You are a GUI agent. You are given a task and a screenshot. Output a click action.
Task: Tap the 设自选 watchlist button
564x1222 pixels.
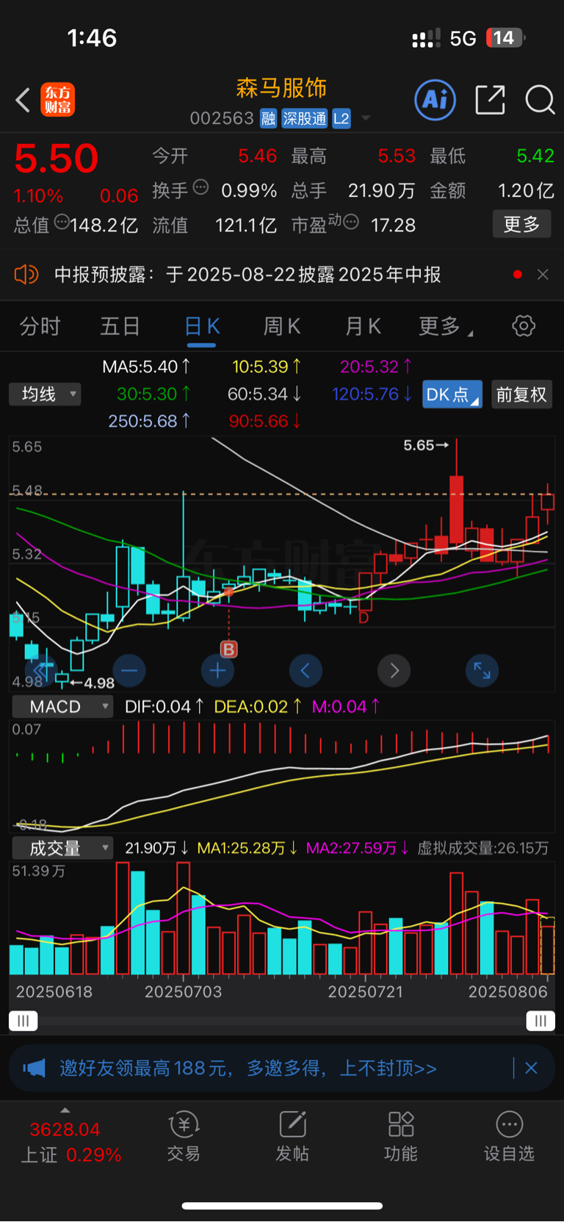(510, 1136)
